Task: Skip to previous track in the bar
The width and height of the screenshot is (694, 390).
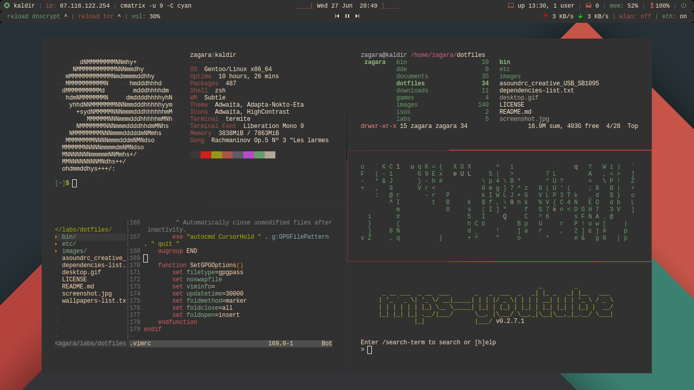Action: [337, 16]
